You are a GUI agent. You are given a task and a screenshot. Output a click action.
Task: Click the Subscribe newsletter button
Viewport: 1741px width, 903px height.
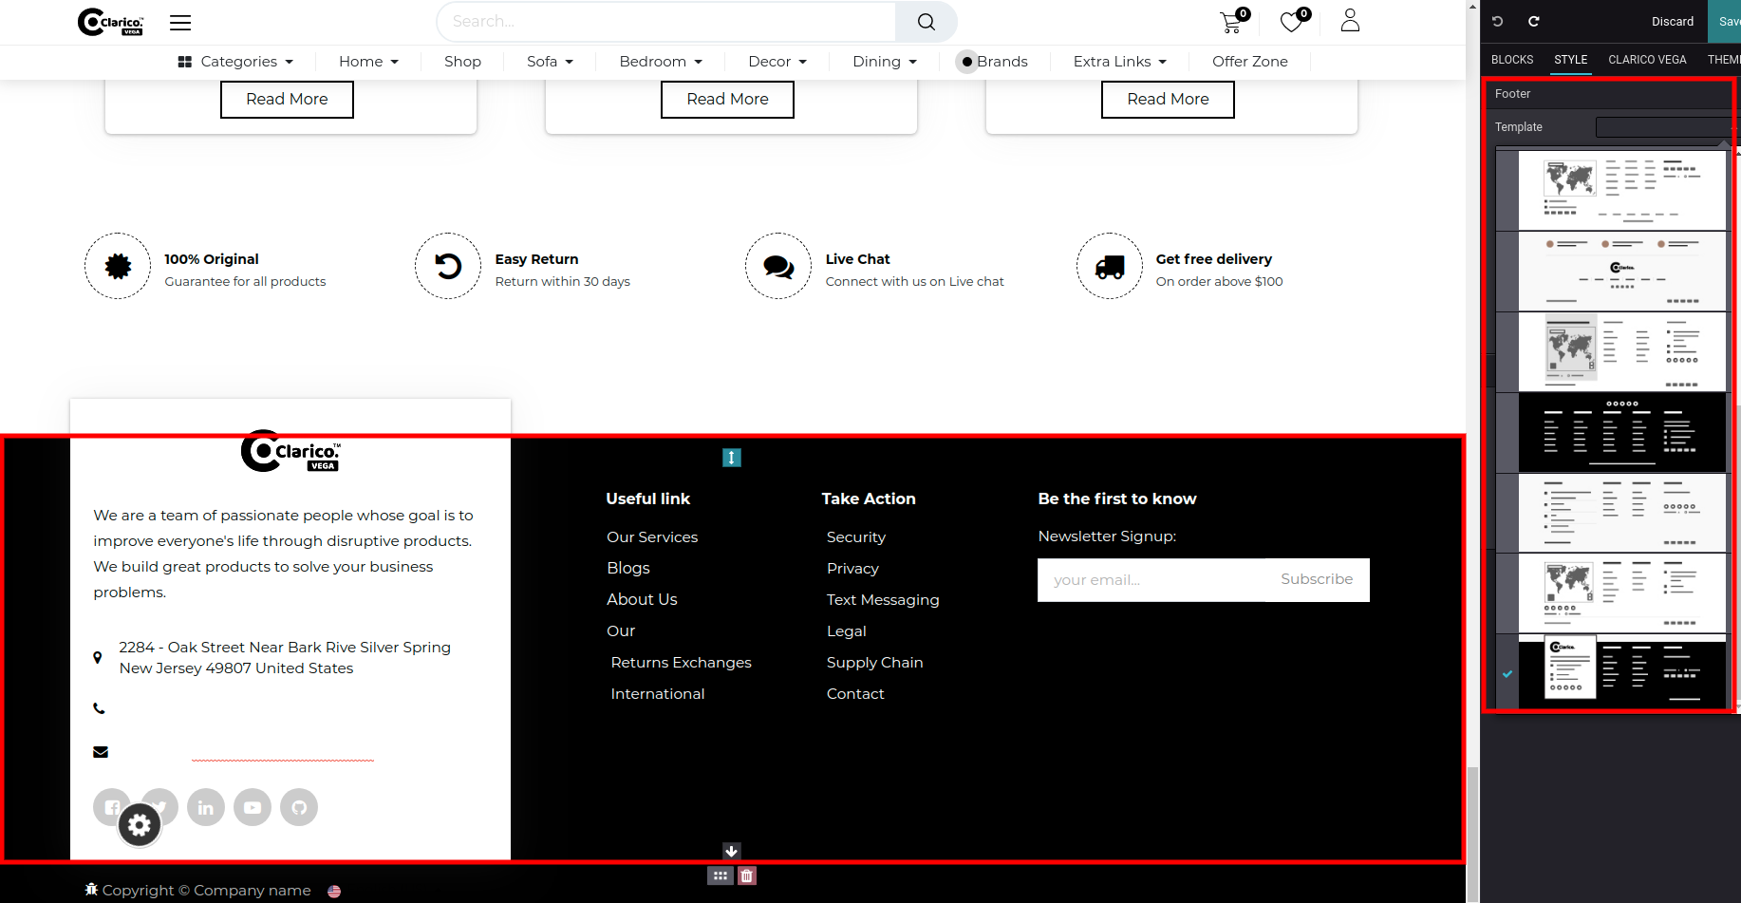tap(1316, 579)
